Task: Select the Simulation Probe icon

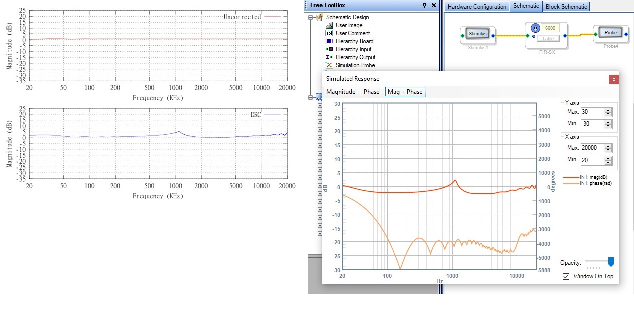Action: coord(329,65)
